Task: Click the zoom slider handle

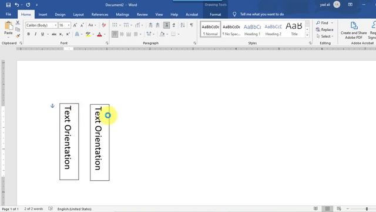Action: (x=367, y=209)
